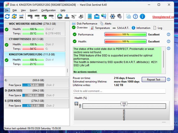Click the '1.82 TB' lifetime writes value
Screen dimensions: 178x133
click(118, 85)
